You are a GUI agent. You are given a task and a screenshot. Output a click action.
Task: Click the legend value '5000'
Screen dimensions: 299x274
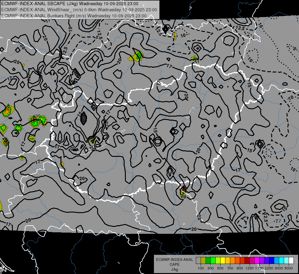click(289, 268)
